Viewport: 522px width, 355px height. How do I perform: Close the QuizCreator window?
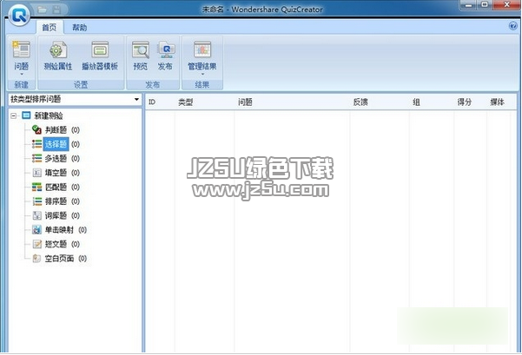click(506, 4)
